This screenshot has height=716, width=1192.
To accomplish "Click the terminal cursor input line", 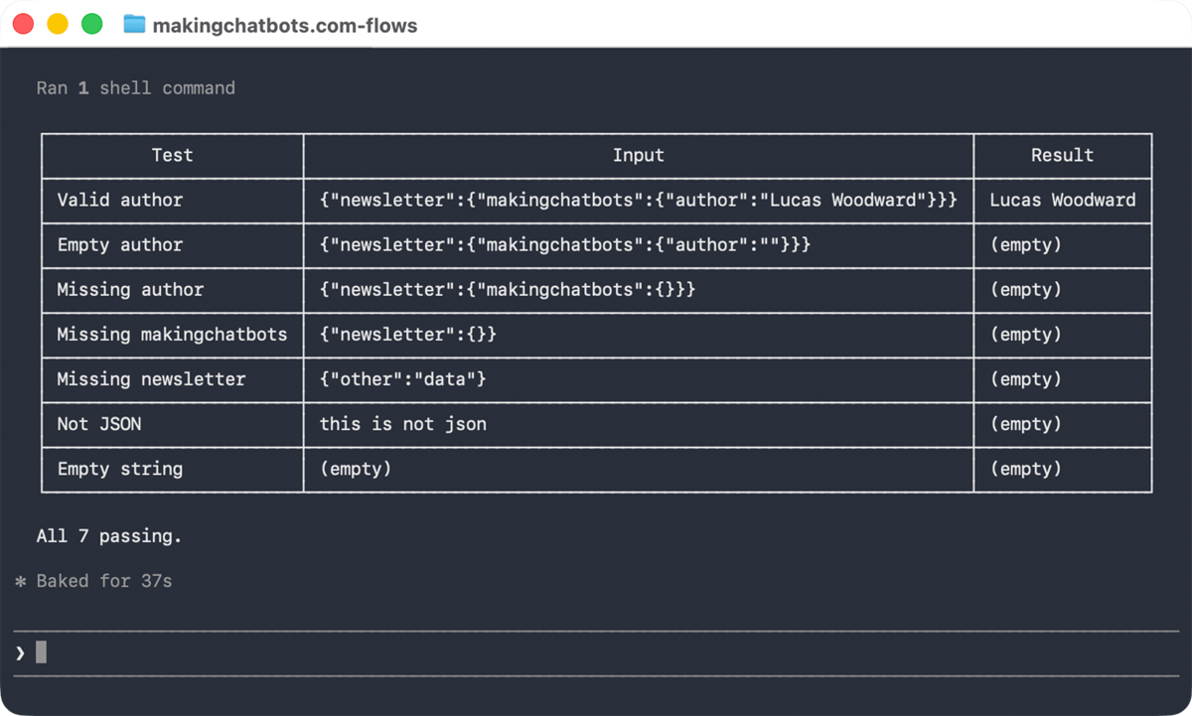I will point(596,652).
